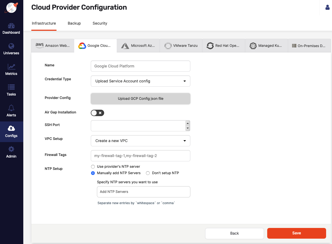Choose "Don't setup NTP" radio button

pos(148,173)
